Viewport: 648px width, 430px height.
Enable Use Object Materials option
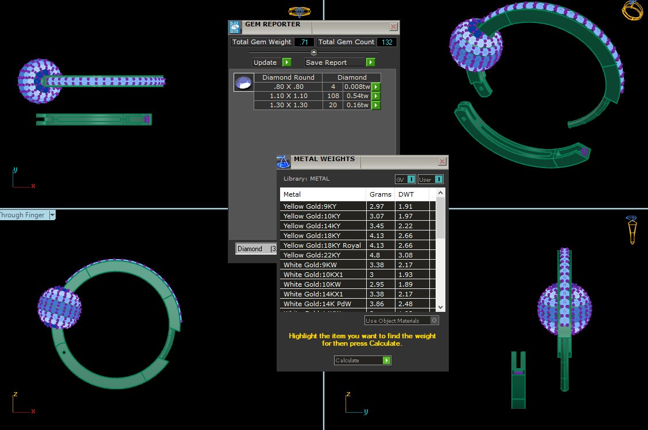[434, 320]
